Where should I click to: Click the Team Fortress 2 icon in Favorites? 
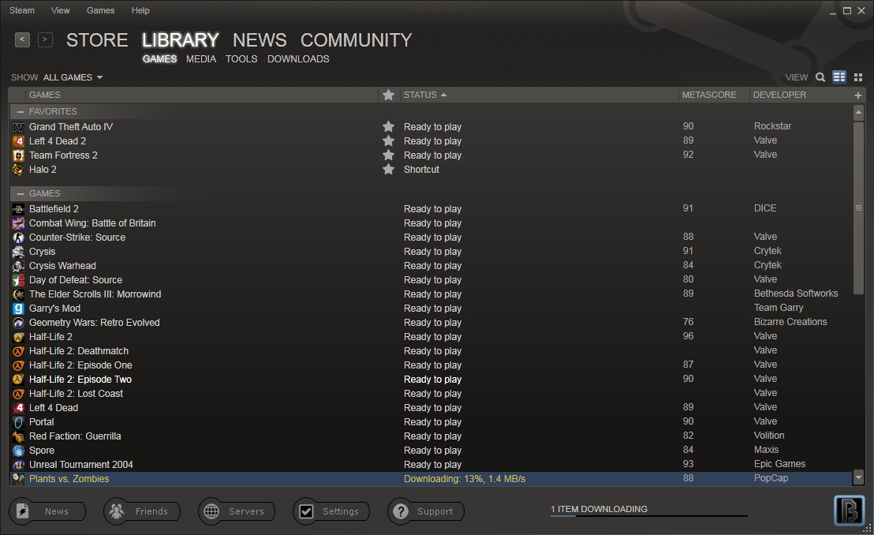pos(18,155)
